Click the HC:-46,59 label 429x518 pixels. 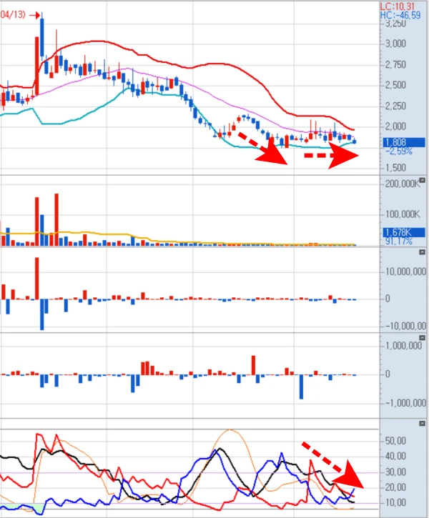(x=400, y=15)
